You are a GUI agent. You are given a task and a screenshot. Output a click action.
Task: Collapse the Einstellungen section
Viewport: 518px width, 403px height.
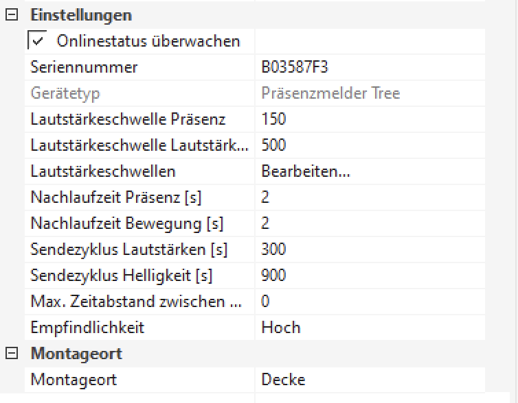11,16
